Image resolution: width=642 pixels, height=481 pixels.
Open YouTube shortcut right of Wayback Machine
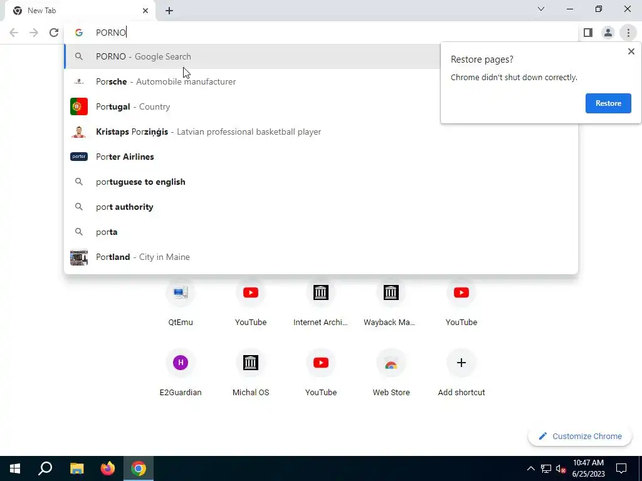coord(461,303)
